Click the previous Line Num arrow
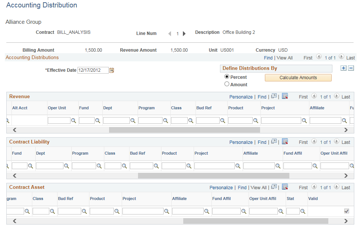The height and width of the screenshot is (229, 358). point(170,33)
